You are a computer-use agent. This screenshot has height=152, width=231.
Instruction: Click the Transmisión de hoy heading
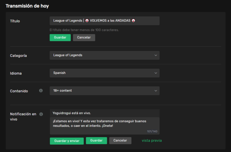[27, 6]
